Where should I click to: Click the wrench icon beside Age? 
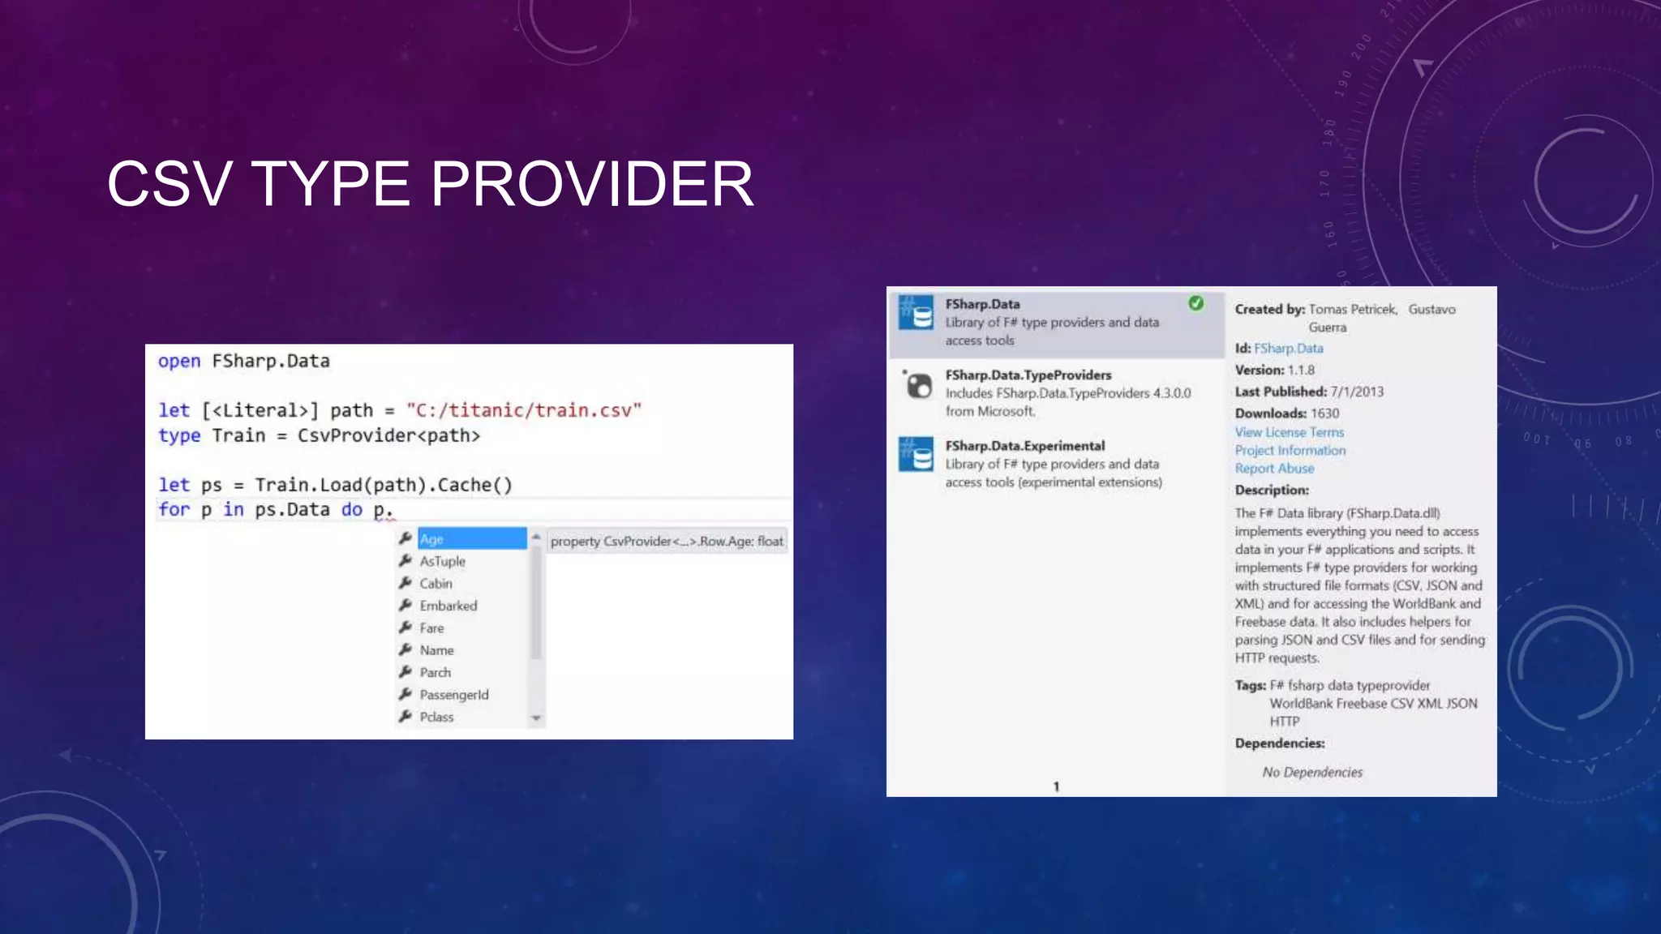pos(406,538)
